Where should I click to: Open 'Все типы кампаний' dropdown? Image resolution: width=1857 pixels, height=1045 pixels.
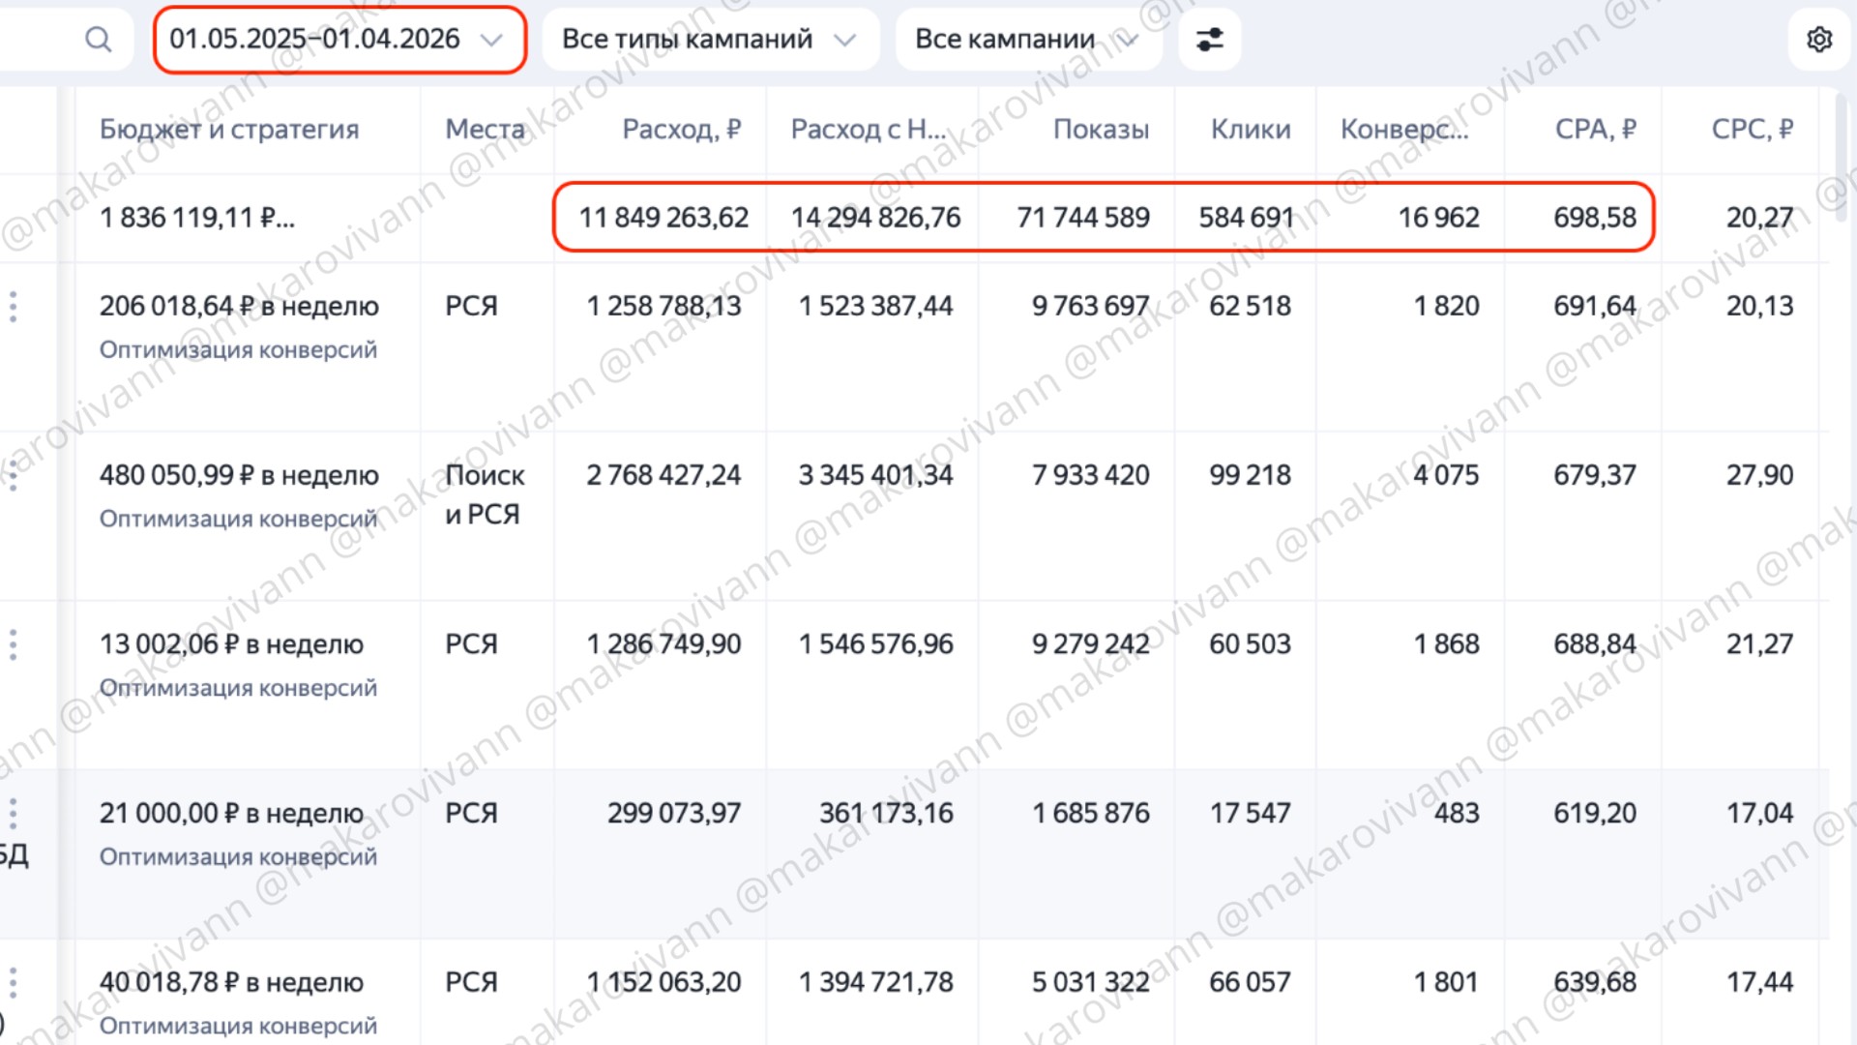point(710,40)
